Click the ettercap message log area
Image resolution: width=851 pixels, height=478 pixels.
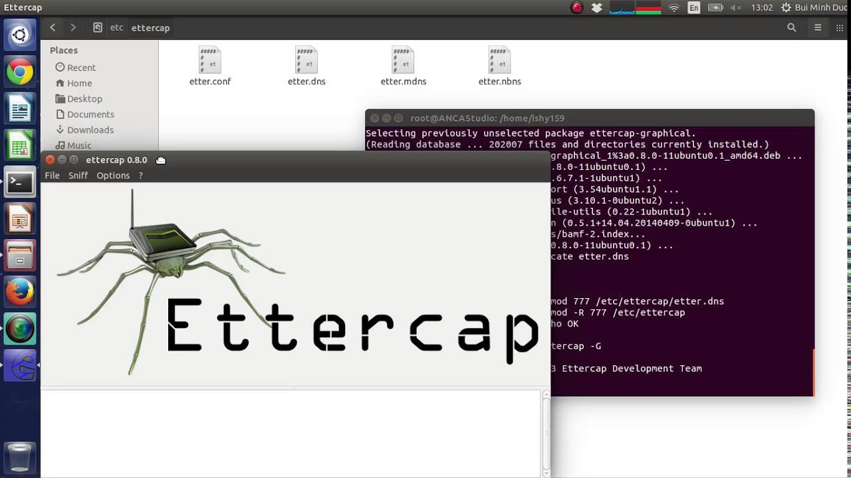[x=291, y=434]
